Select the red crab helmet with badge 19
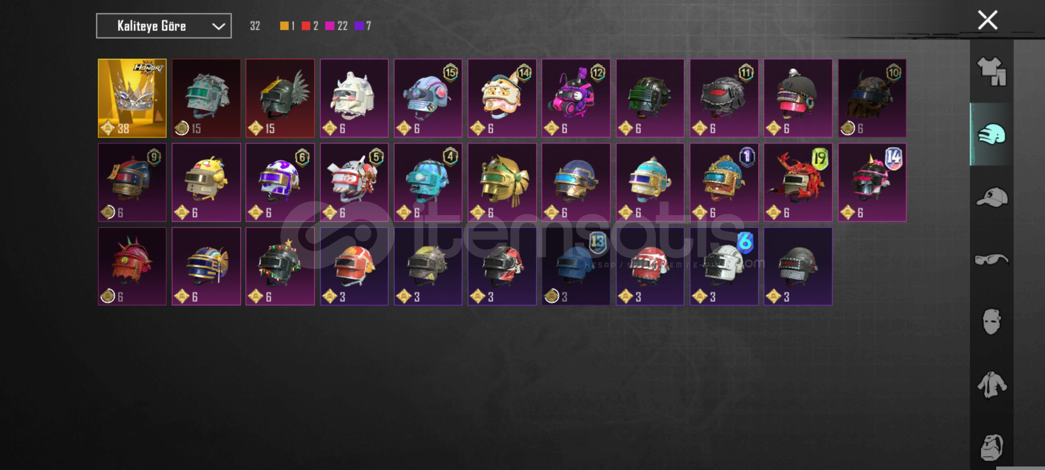Image resolution: width=1045 pixels, height=470 pixels. [798, 182]
